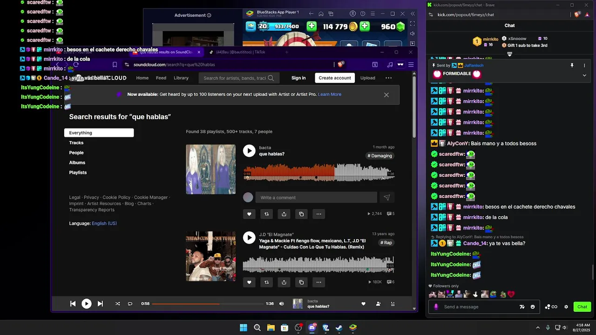This screenshot has height=335, width=596.
Task: Click green Chat send button
Action: [x=582, y=307]
